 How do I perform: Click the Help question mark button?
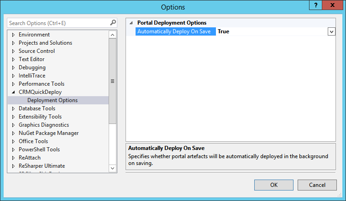[315, 5]
